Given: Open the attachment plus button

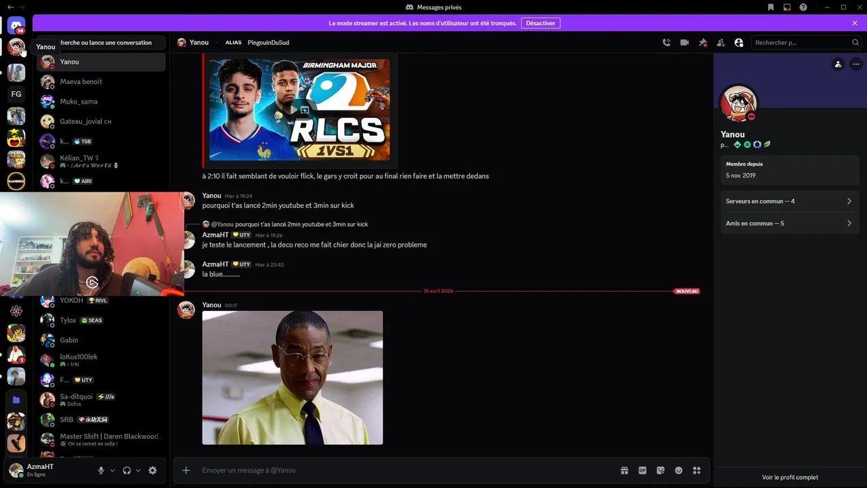Looking at the screenshot, I should pyautogui.click(x=186, y=470).
